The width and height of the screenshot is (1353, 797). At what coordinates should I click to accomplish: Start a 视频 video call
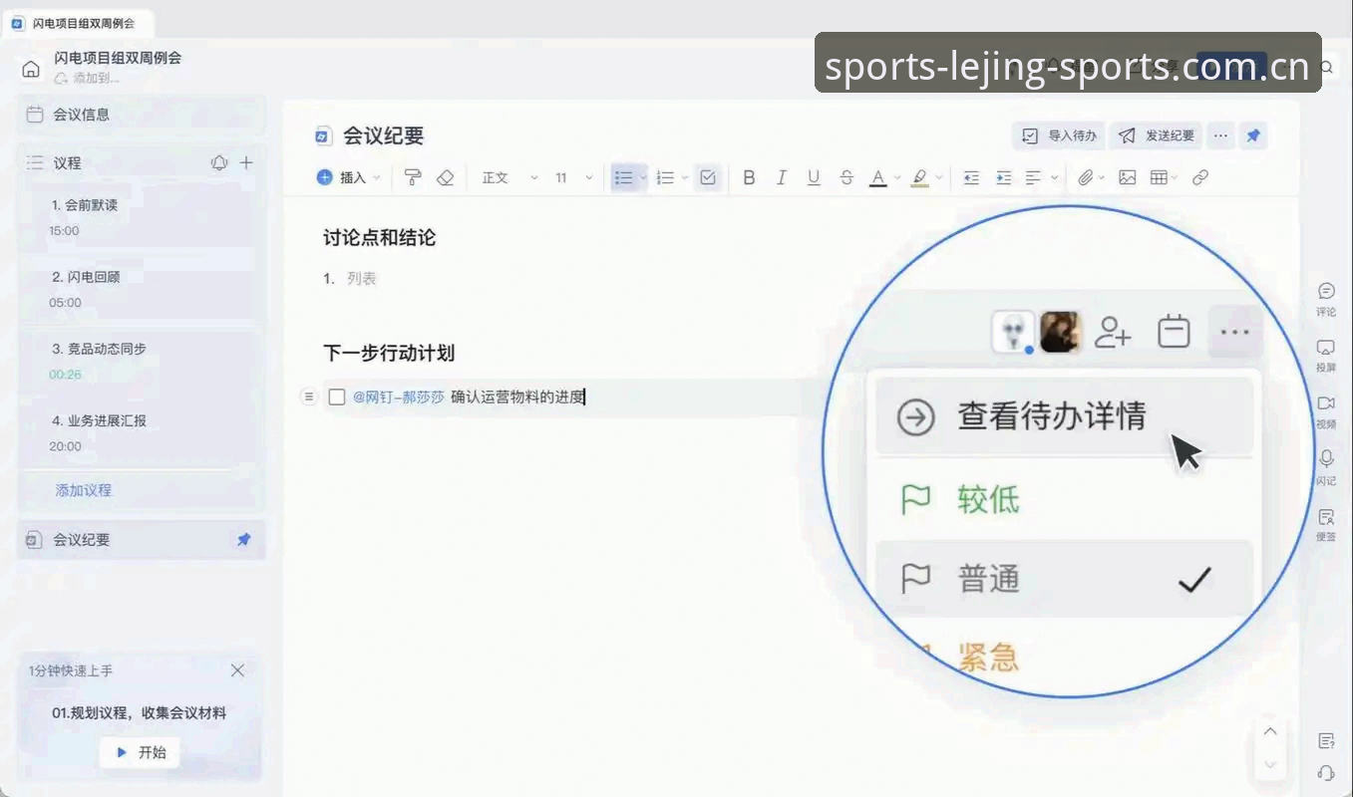(x=1326, y=410)
